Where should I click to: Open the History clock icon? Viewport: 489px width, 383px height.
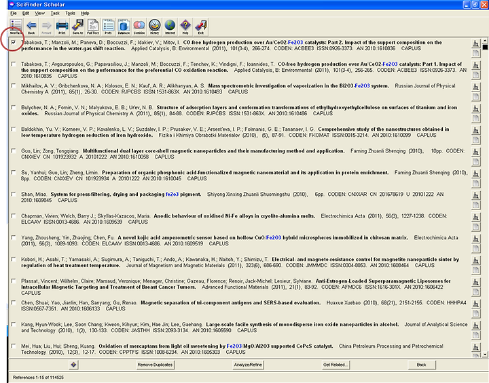154,27
